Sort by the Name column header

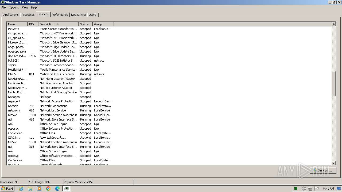pos(17,24)
